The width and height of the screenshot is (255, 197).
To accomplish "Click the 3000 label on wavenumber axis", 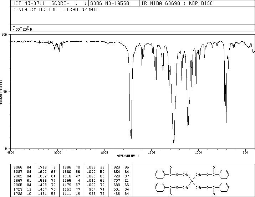I will 57,152.
